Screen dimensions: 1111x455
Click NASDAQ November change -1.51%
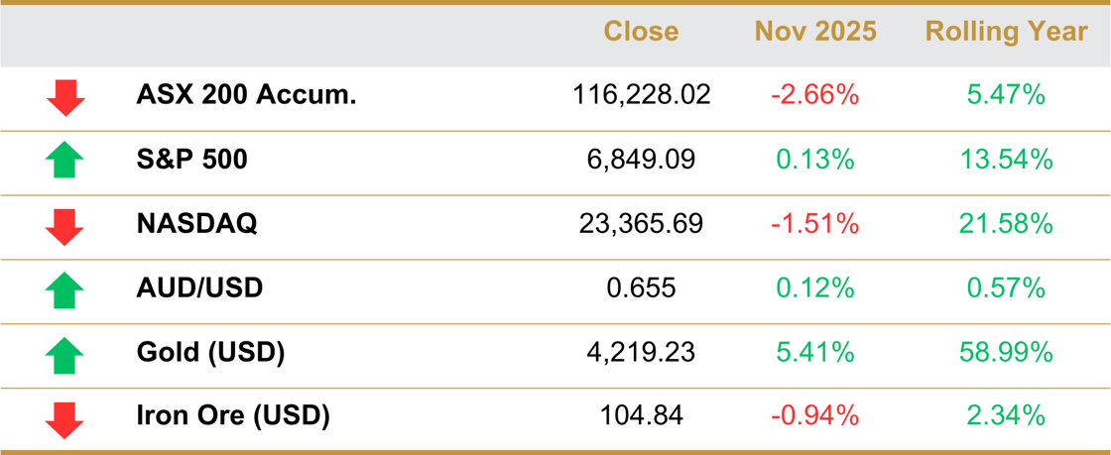814,224
